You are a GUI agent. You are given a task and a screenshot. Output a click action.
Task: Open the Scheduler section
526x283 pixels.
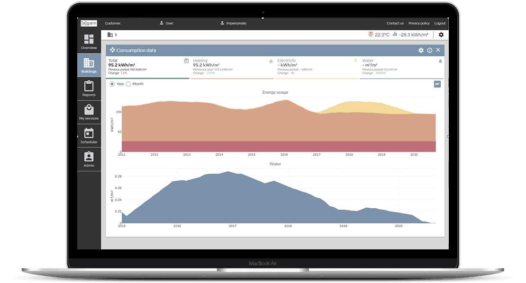click(89, 136)
